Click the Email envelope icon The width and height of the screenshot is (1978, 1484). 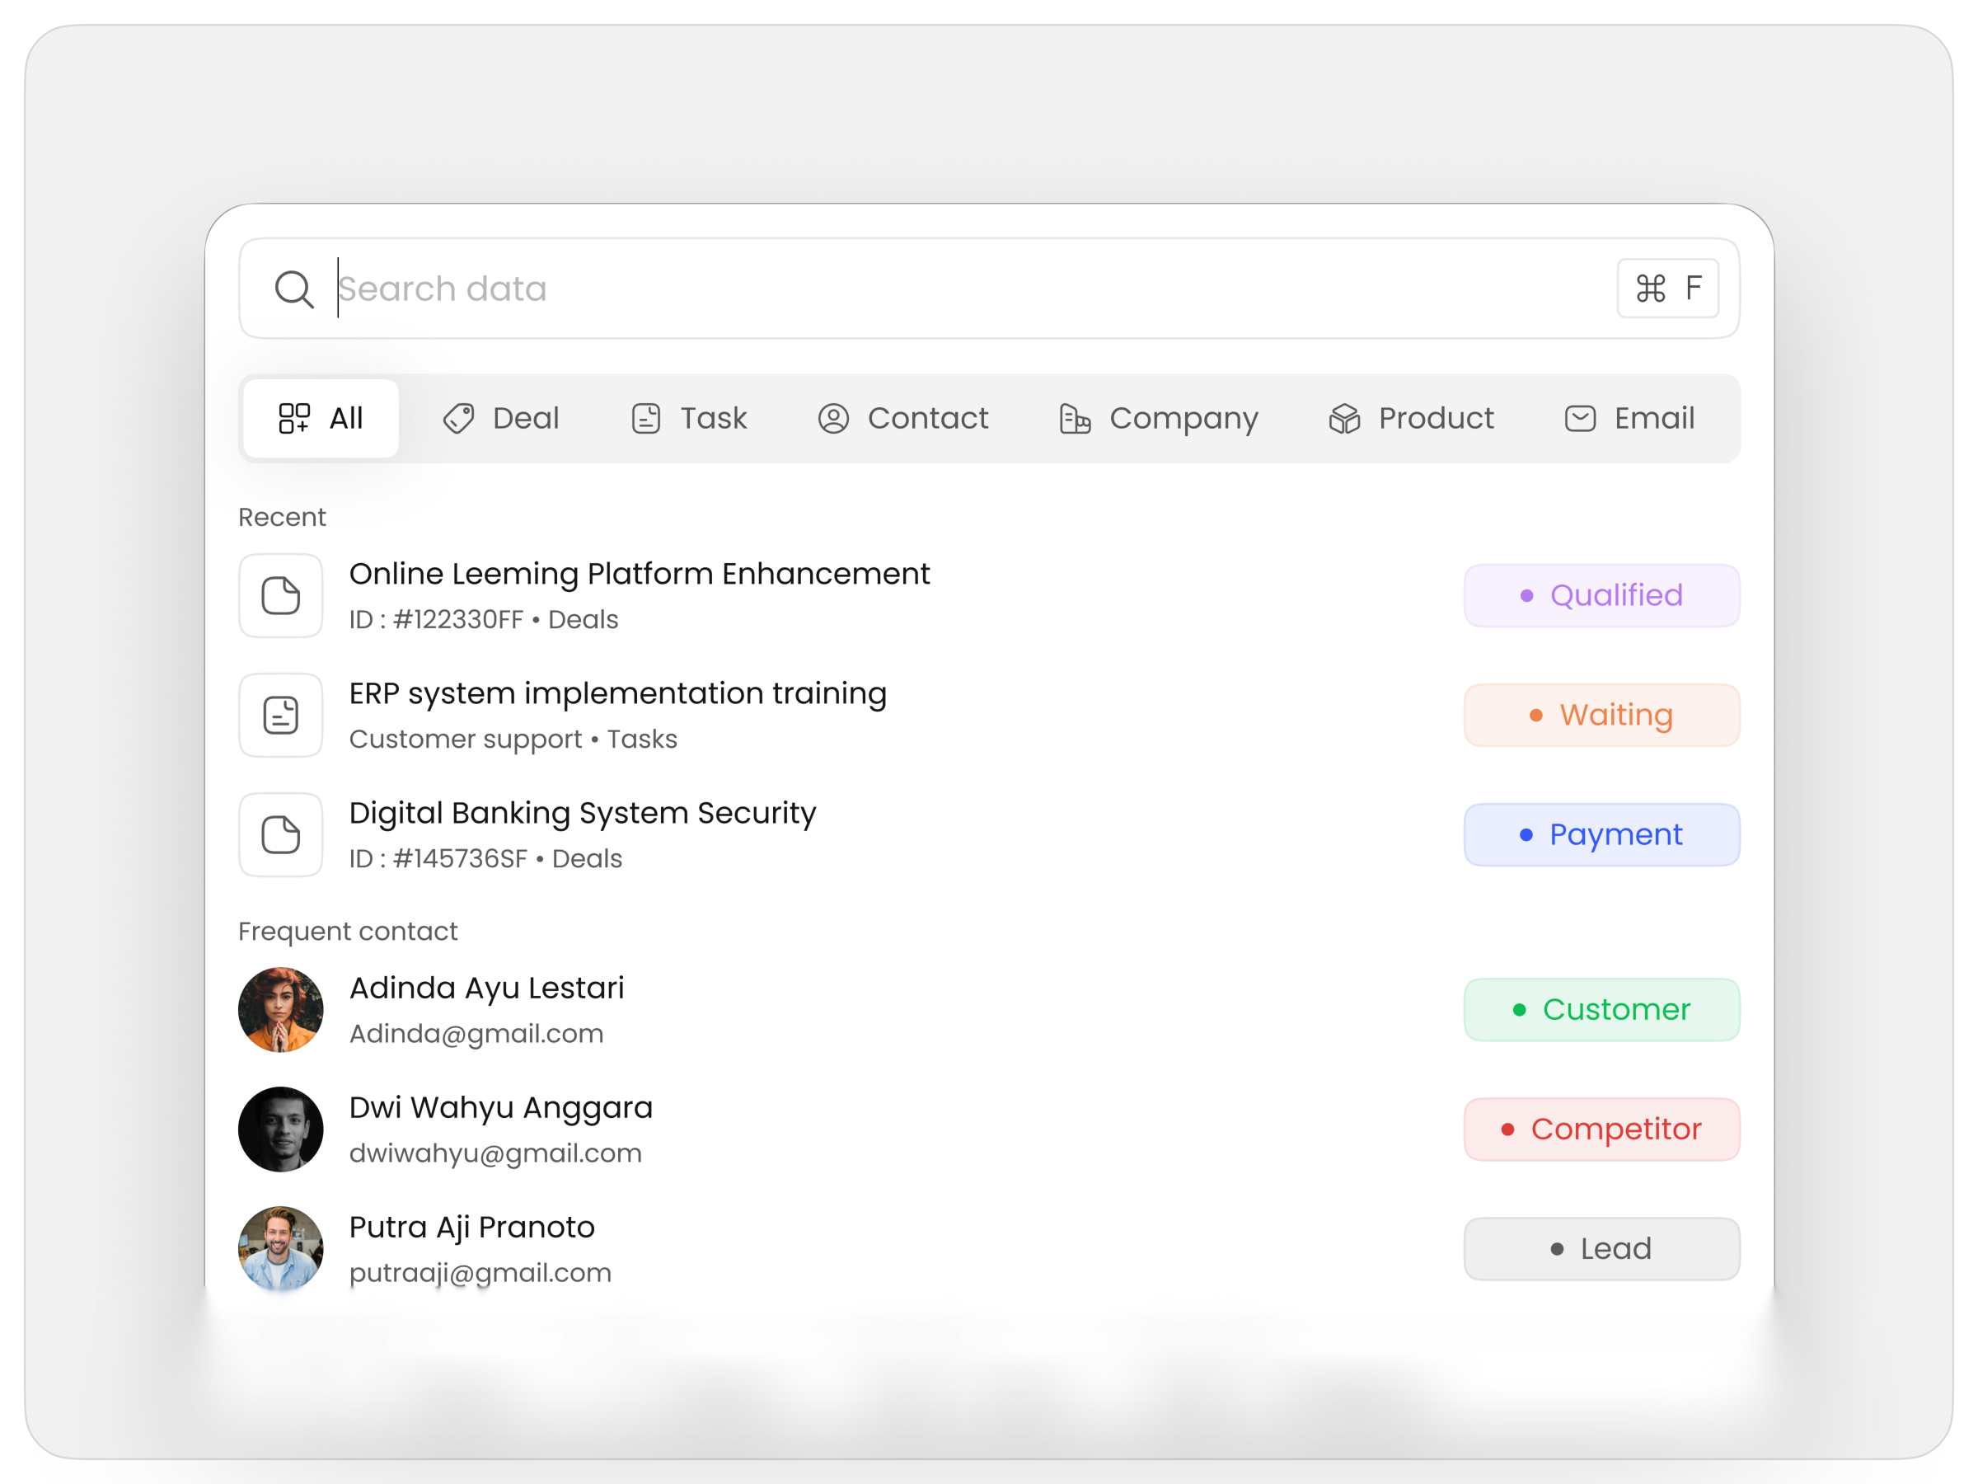point(1579,418)
